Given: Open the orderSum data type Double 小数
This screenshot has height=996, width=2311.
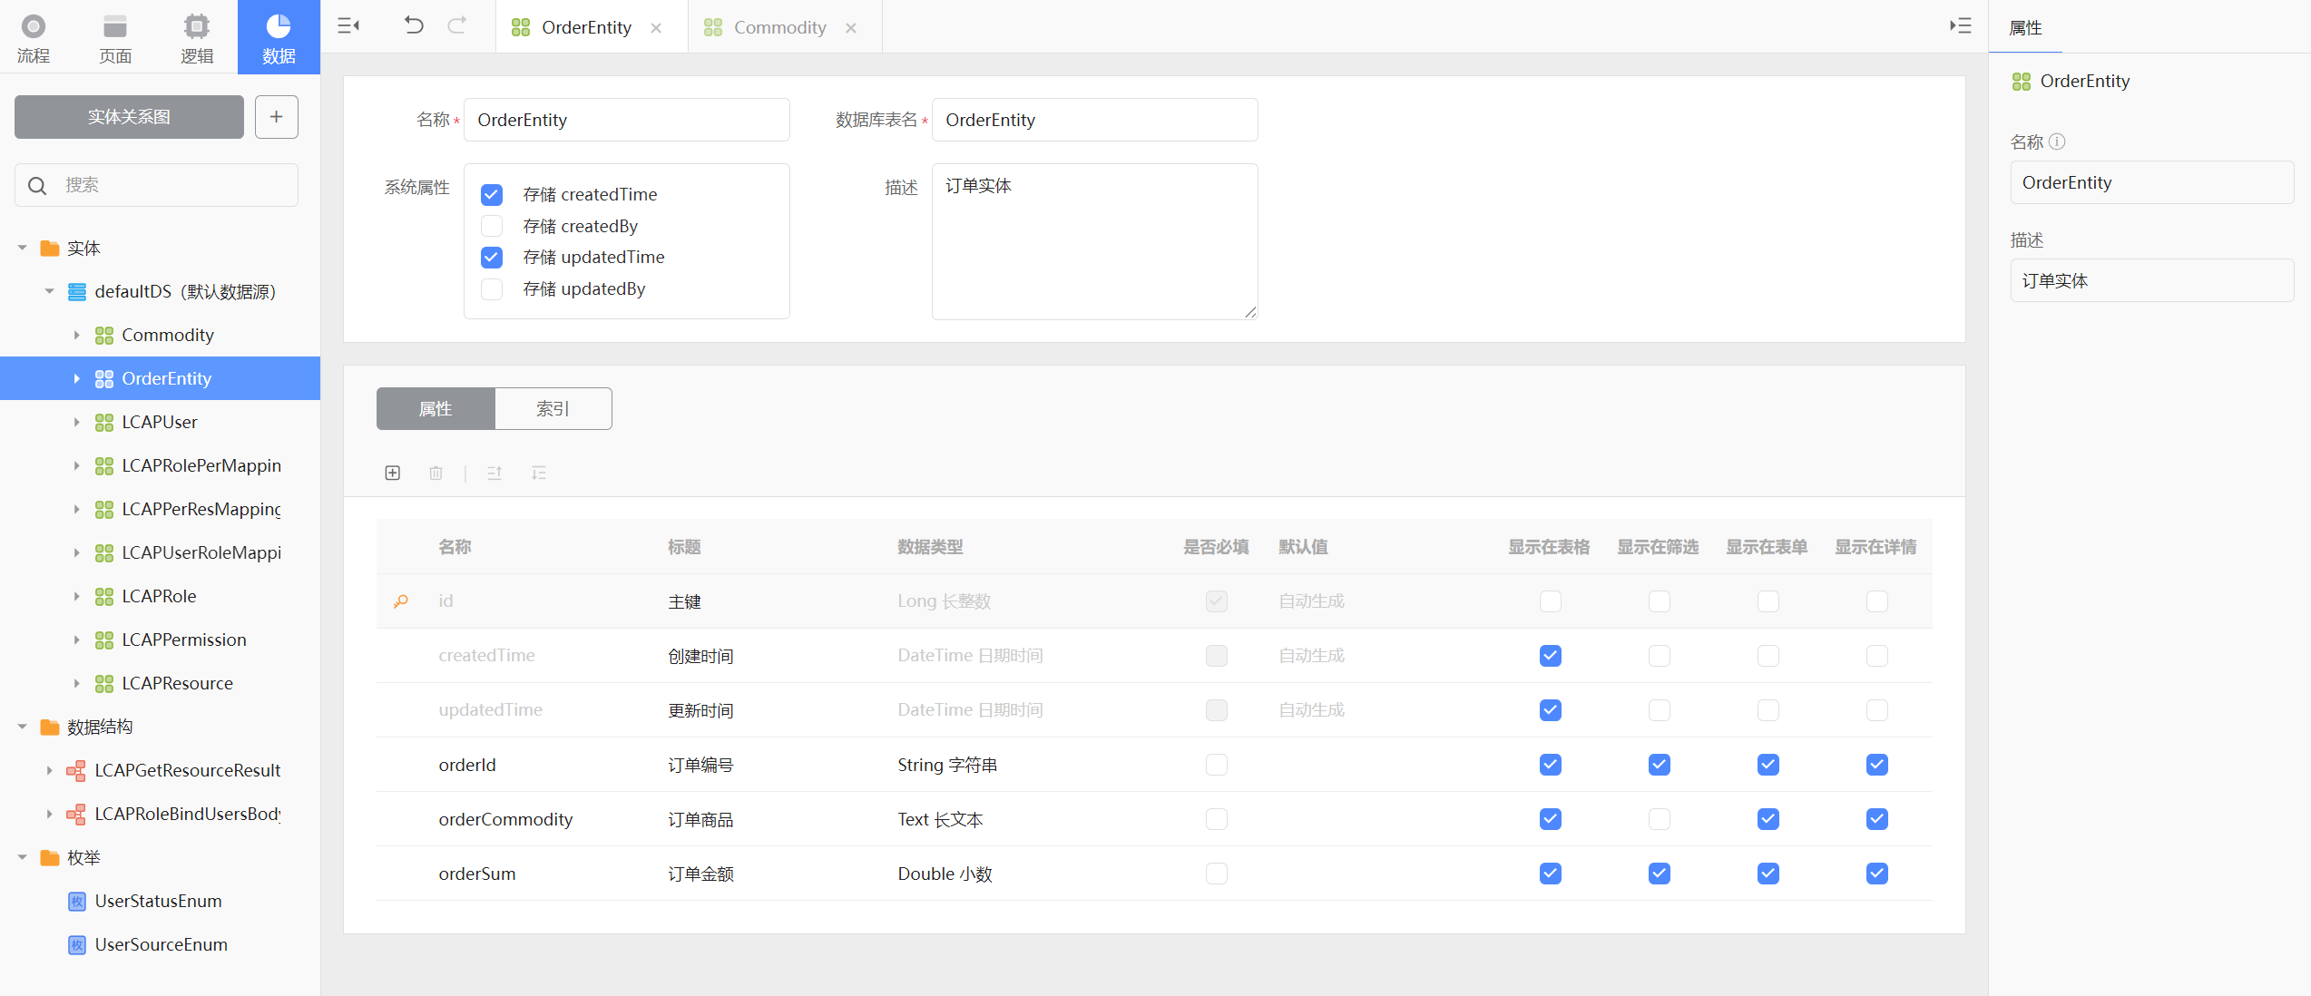Looking at the screenshot, I should pos(945,874).
